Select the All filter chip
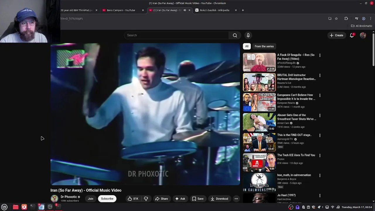This screenshot has width=375, height=211. point(247,46)
